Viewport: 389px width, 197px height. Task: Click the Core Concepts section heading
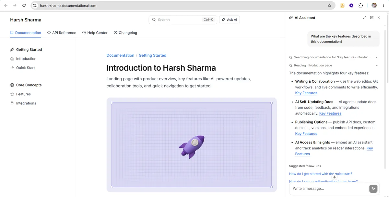coord(29,85)
